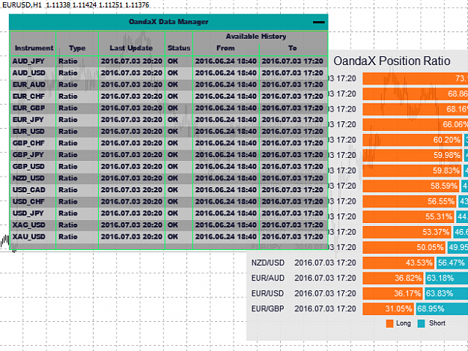The height and width of the screenshot is (351, 468).
Task: Click the To date of XAU_USD
Action: point(293,236)
